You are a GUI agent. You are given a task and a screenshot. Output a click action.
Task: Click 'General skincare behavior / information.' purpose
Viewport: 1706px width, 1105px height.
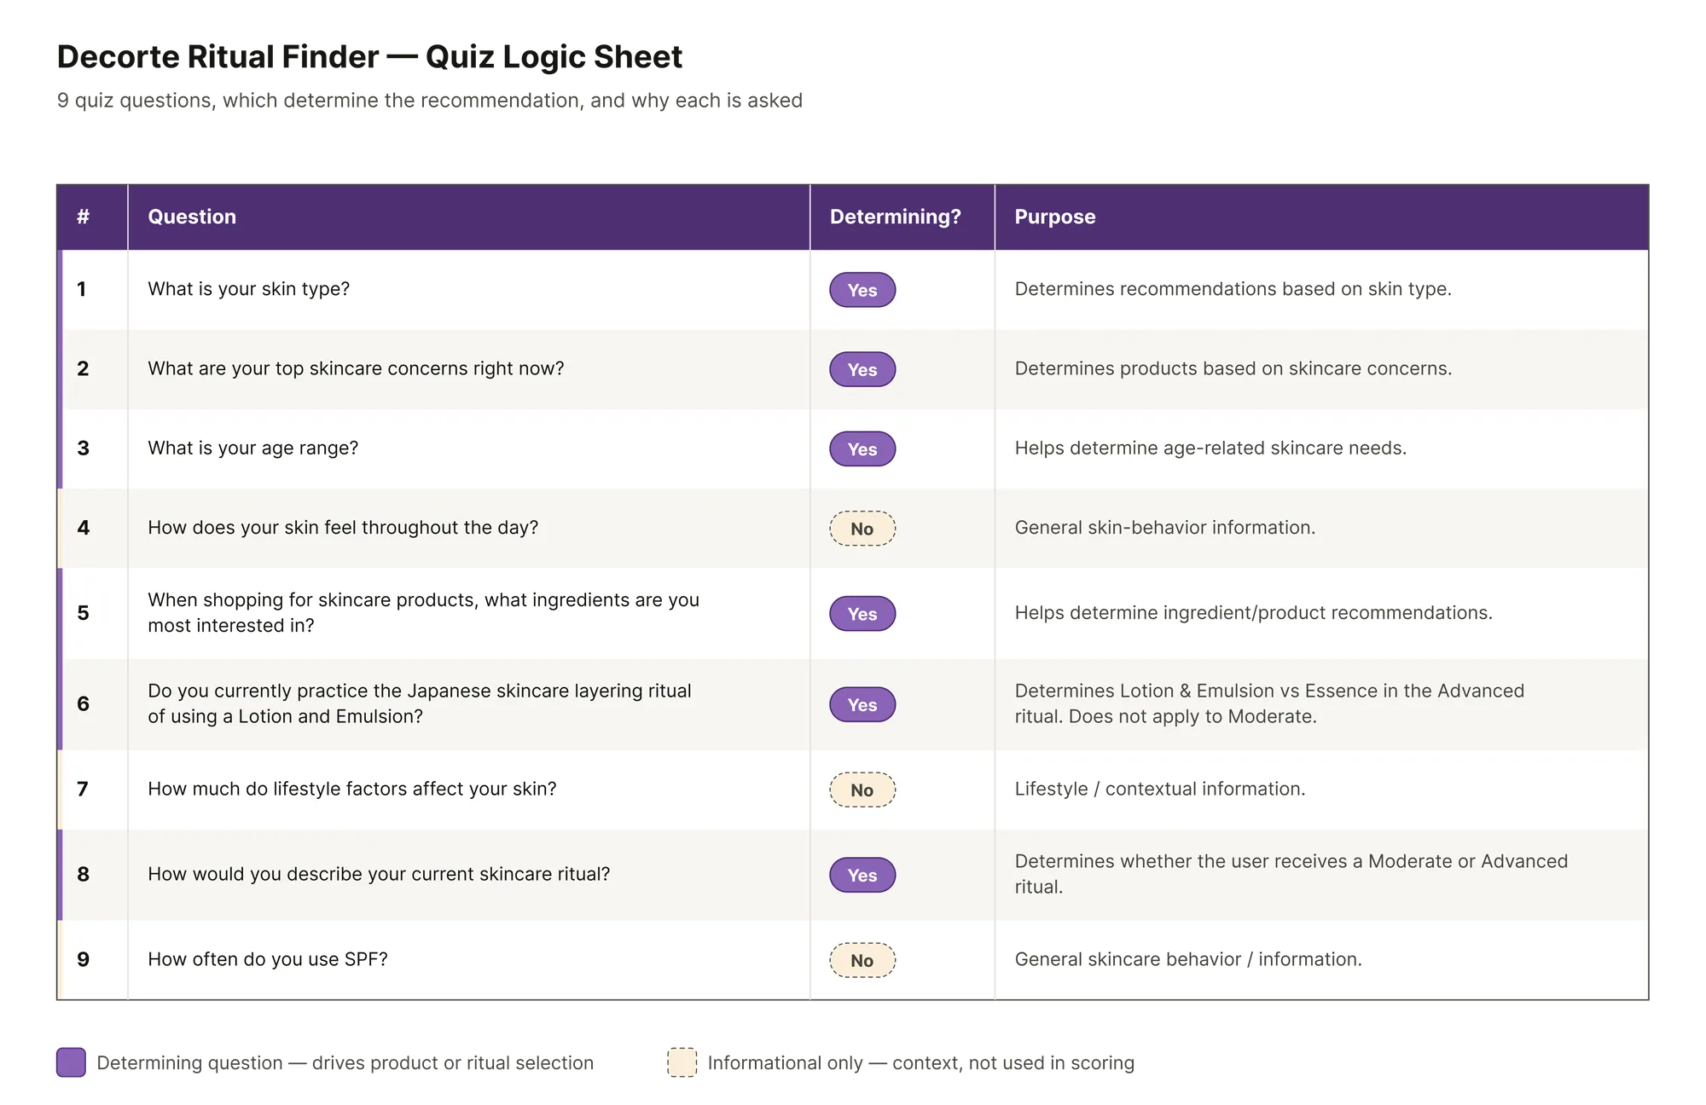pos(1188,959)
